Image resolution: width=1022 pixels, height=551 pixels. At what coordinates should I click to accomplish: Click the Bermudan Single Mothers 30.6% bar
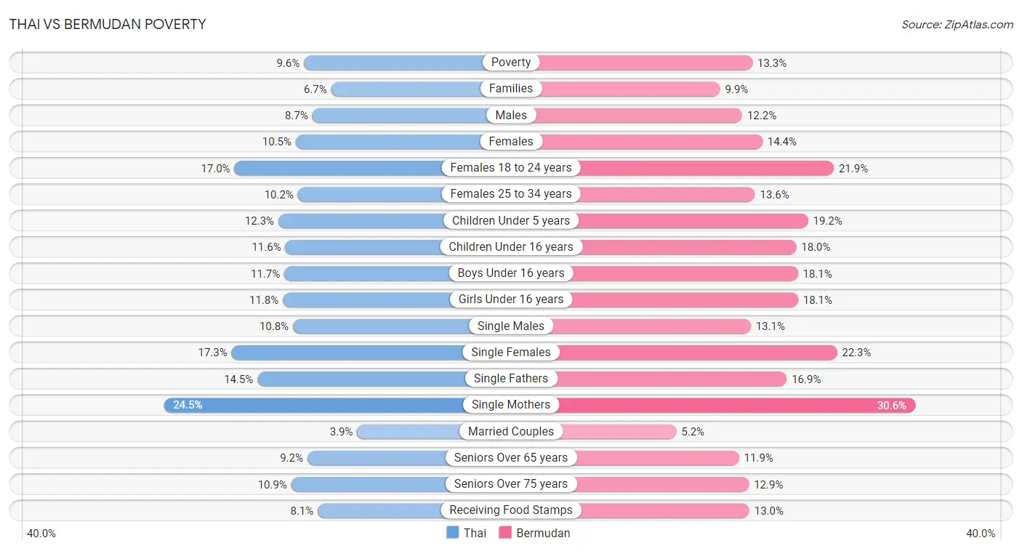[713, 405]
